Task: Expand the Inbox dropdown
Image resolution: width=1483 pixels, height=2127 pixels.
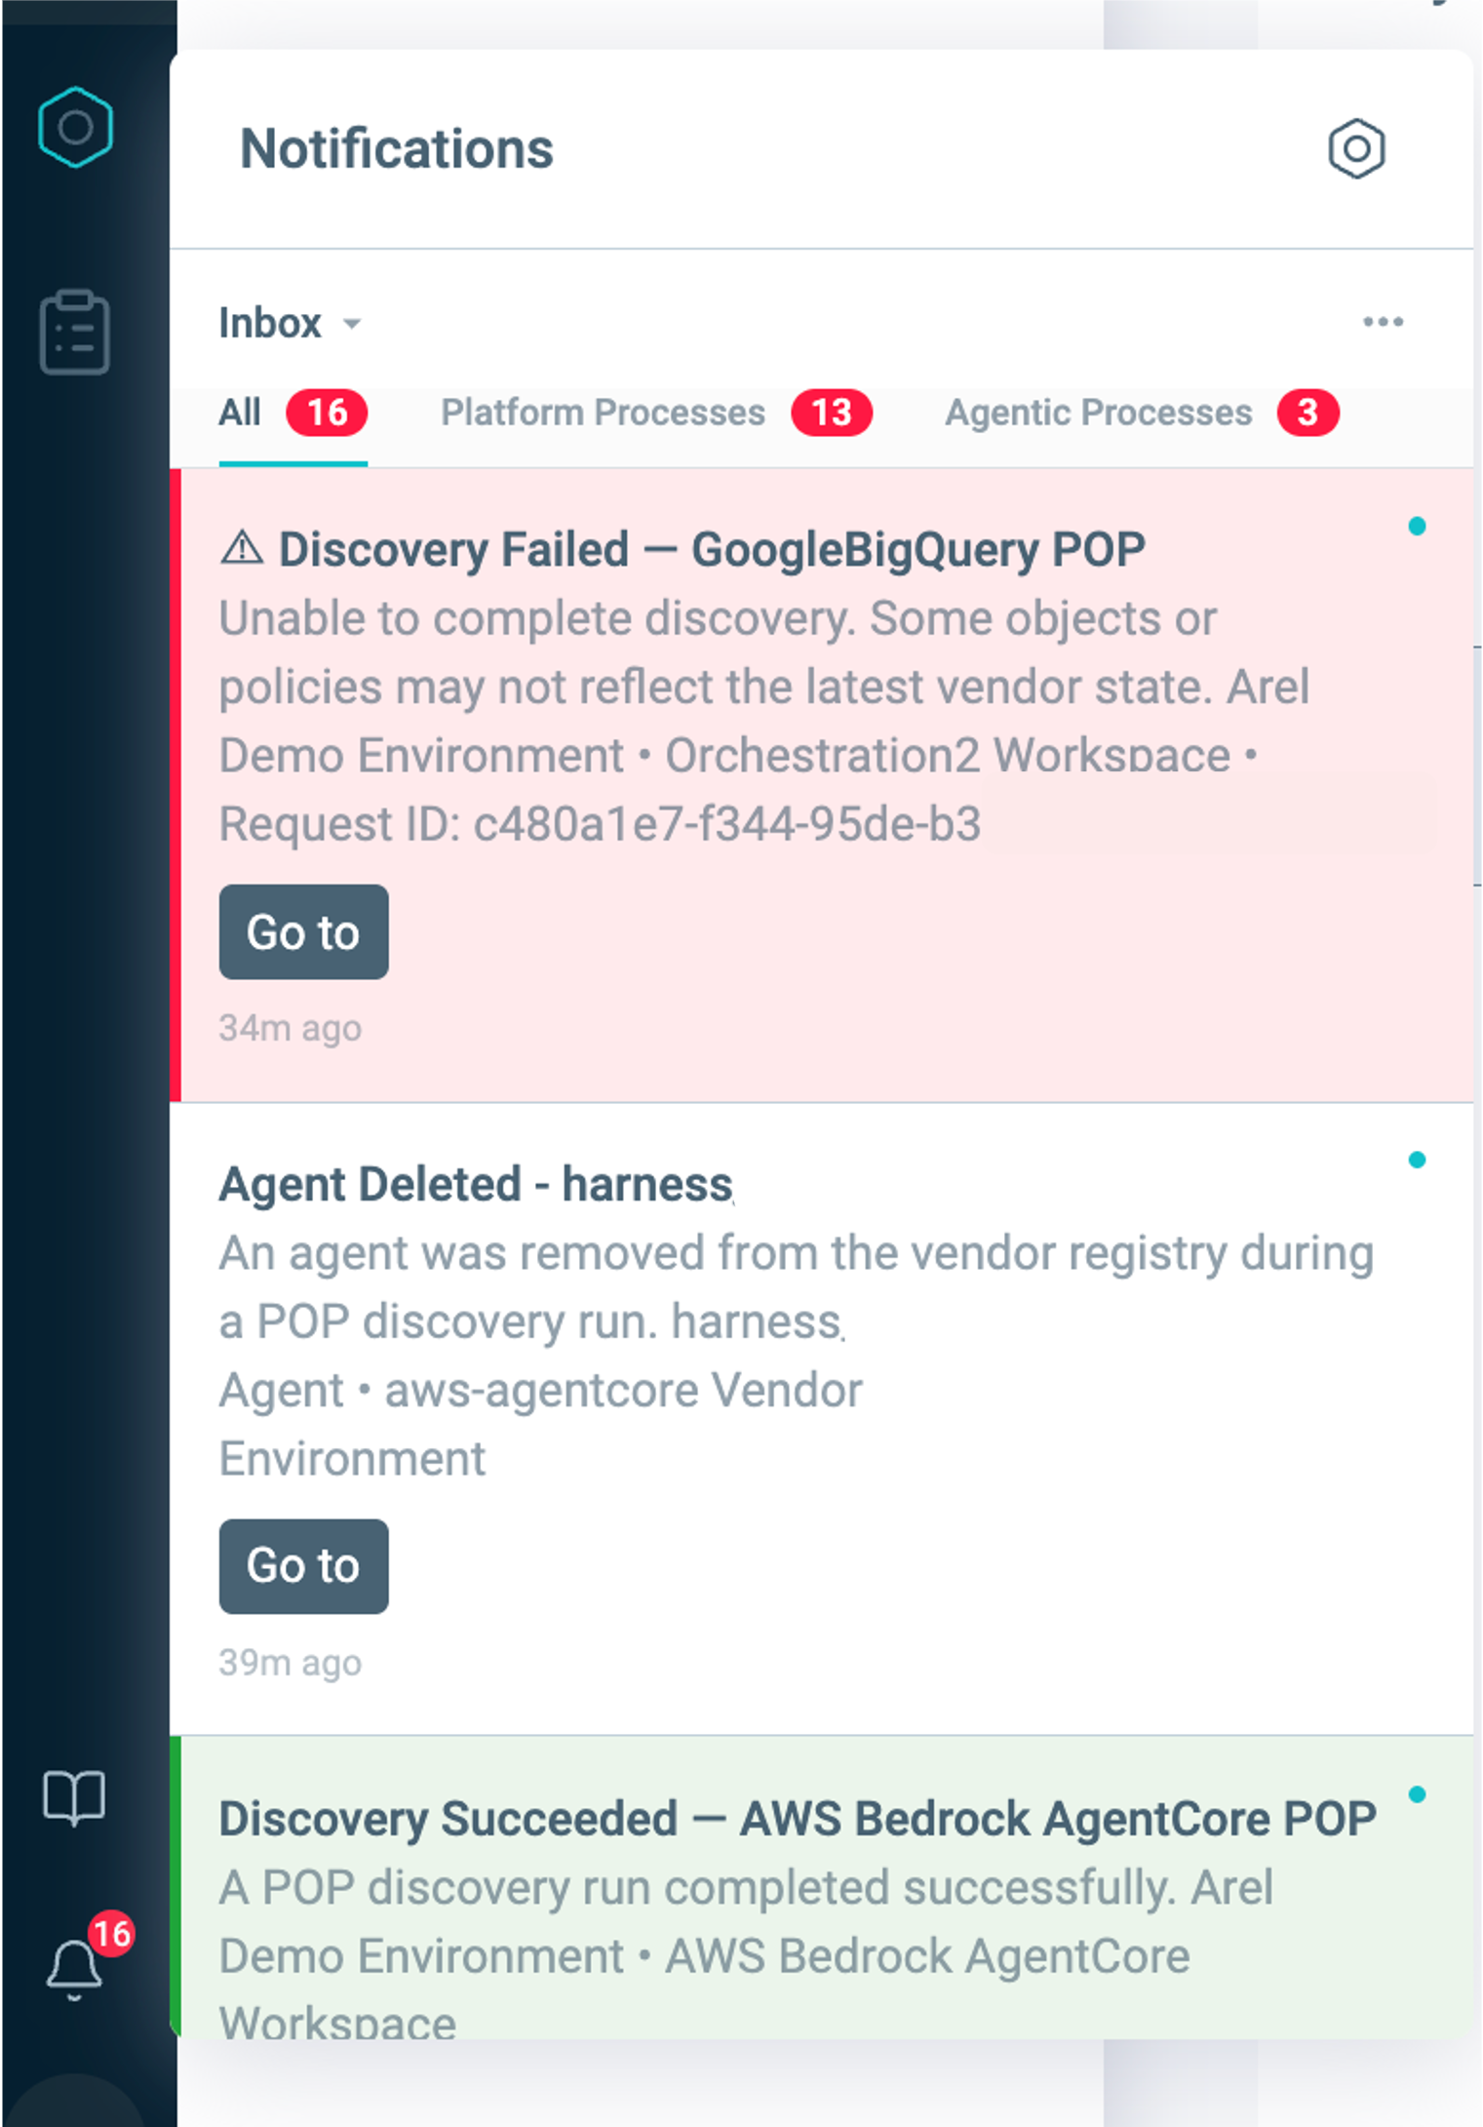Action: click(x=290, y=323)
